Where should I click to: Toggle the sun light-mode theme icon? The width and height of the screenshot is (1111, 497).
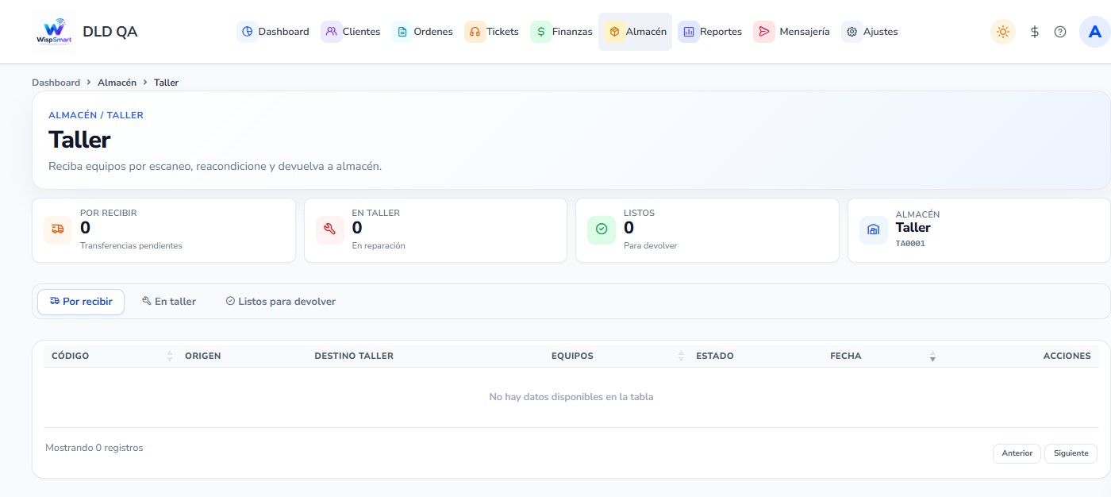(1003, 32)
